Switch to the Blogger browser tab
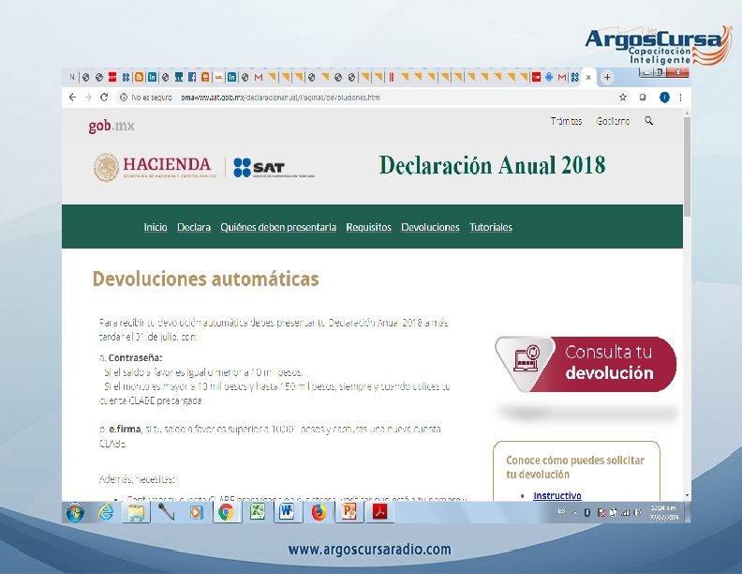 [x=139, y=77]
